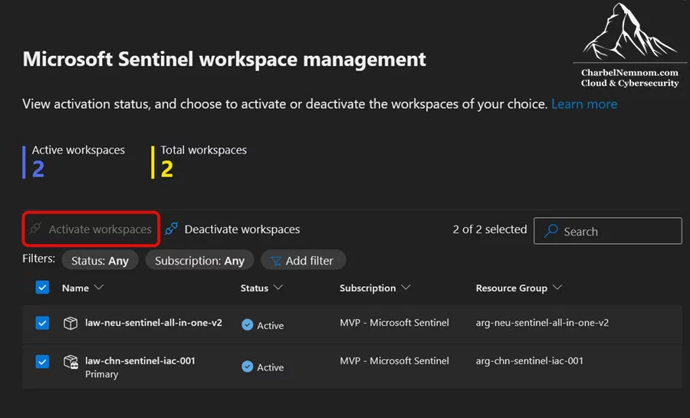Click Active status checkmark for law-neu-sentinel-all-in-one-v2

[248, 324]
